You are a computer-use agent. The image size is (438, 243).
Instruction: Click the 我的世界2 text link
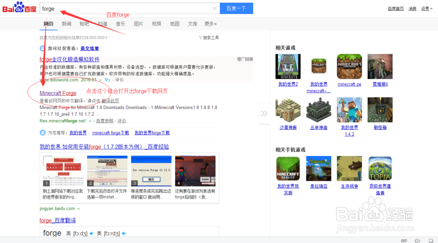(288, 84)
